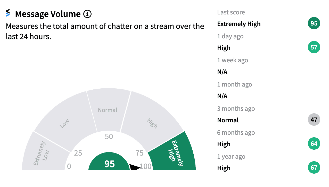Click the Last score label
329x187 pixels.
231,12
